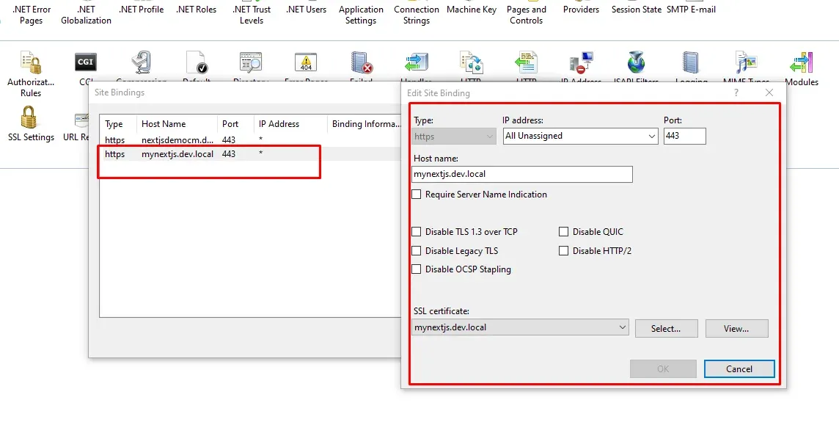Sort bindings by Host Name column

177,123
